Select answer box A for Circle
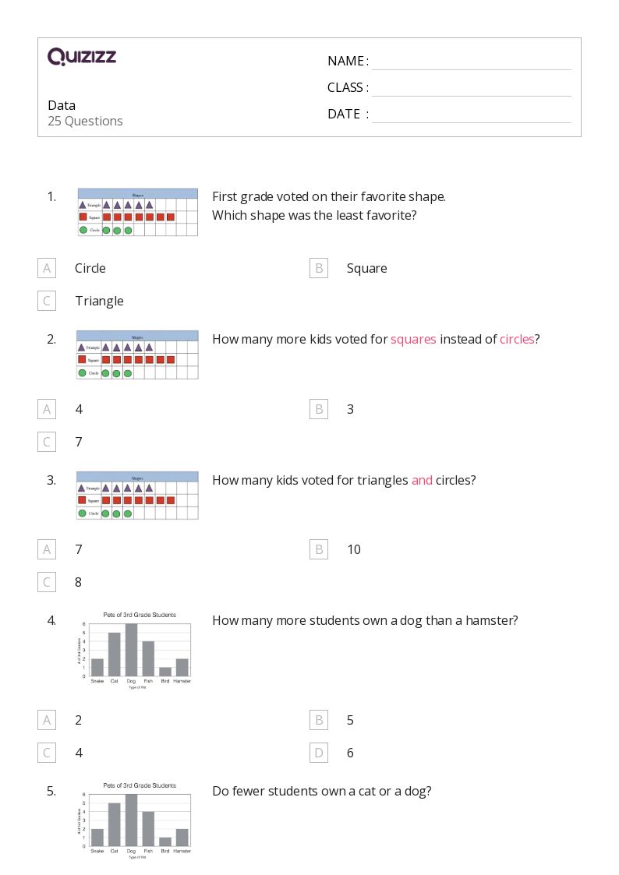Image resolution: width=619 pixels, height=875 pixels. pos(47,268)
